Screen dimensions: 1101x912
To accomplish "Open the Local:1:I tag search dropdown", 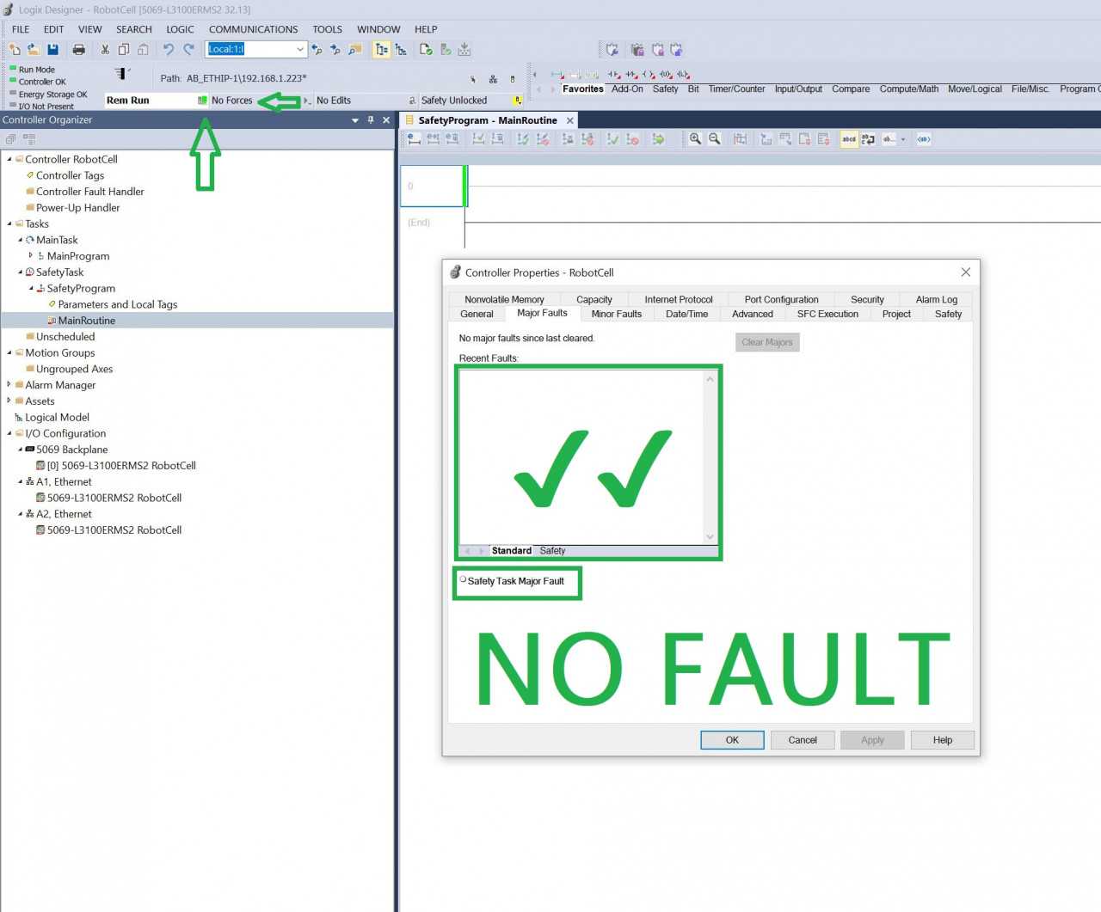I will [299, 50].
